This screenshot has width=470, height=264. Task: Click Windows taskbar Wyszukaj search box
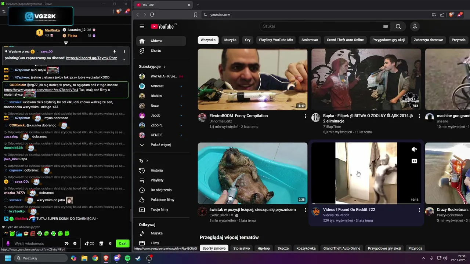(x=40, y=258)
